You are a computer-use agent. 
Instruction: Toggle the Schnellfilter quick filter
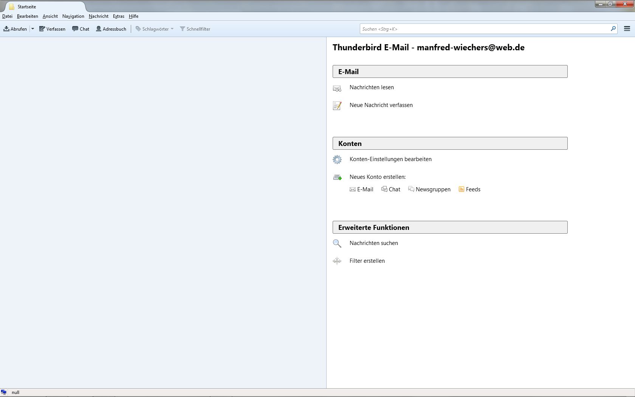coord(195,29)
